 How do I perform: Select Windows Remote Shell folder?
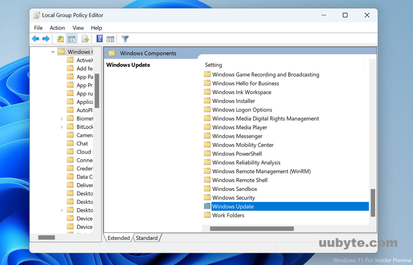click(240, 180)
